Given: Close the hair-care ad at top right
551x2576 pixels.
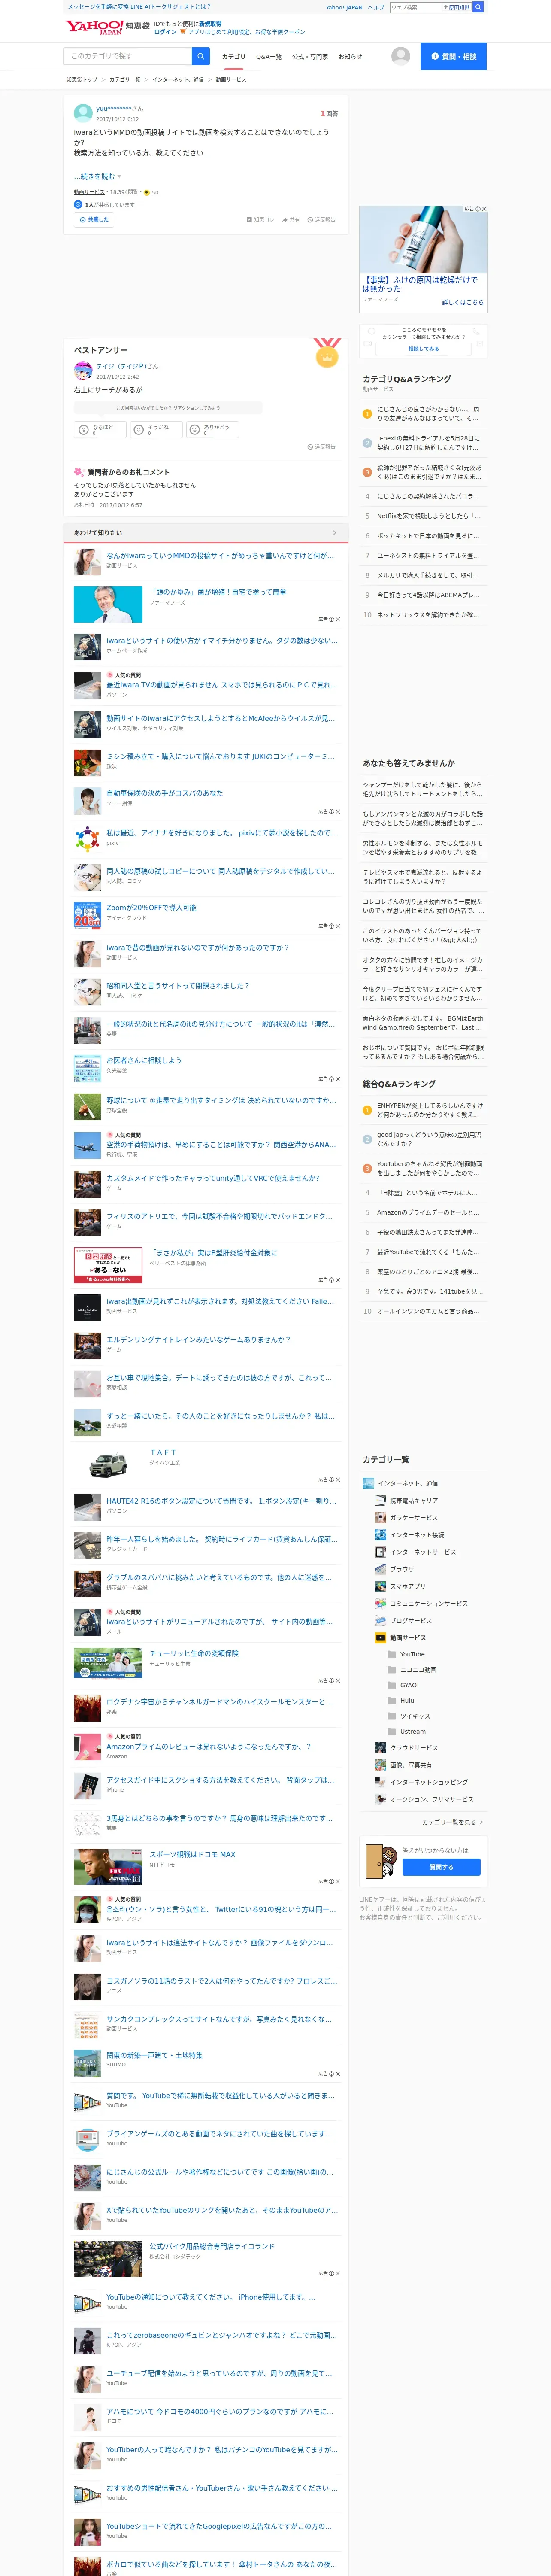Looking at the screenshot, I should click(x=484, y=209).
